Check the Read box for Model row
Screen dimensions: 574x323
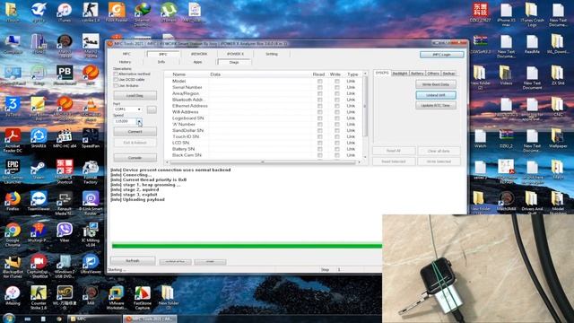click(319, 82)
